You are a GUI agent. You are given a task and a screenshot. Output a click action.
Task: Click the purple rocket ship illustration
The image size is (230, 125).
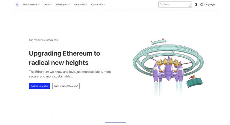(168, 69)
